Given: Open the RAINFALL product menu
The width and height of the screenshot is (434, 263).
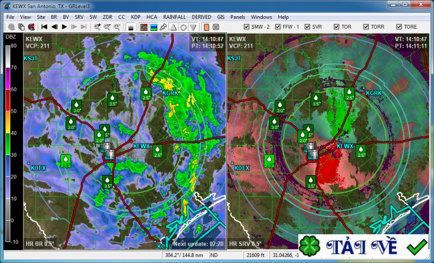Looking at the screenshot, I should [x=174, y=17].
